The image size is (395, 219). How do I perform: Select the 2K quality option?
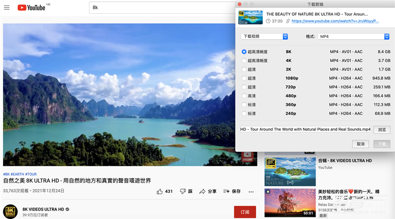(244, 69)
